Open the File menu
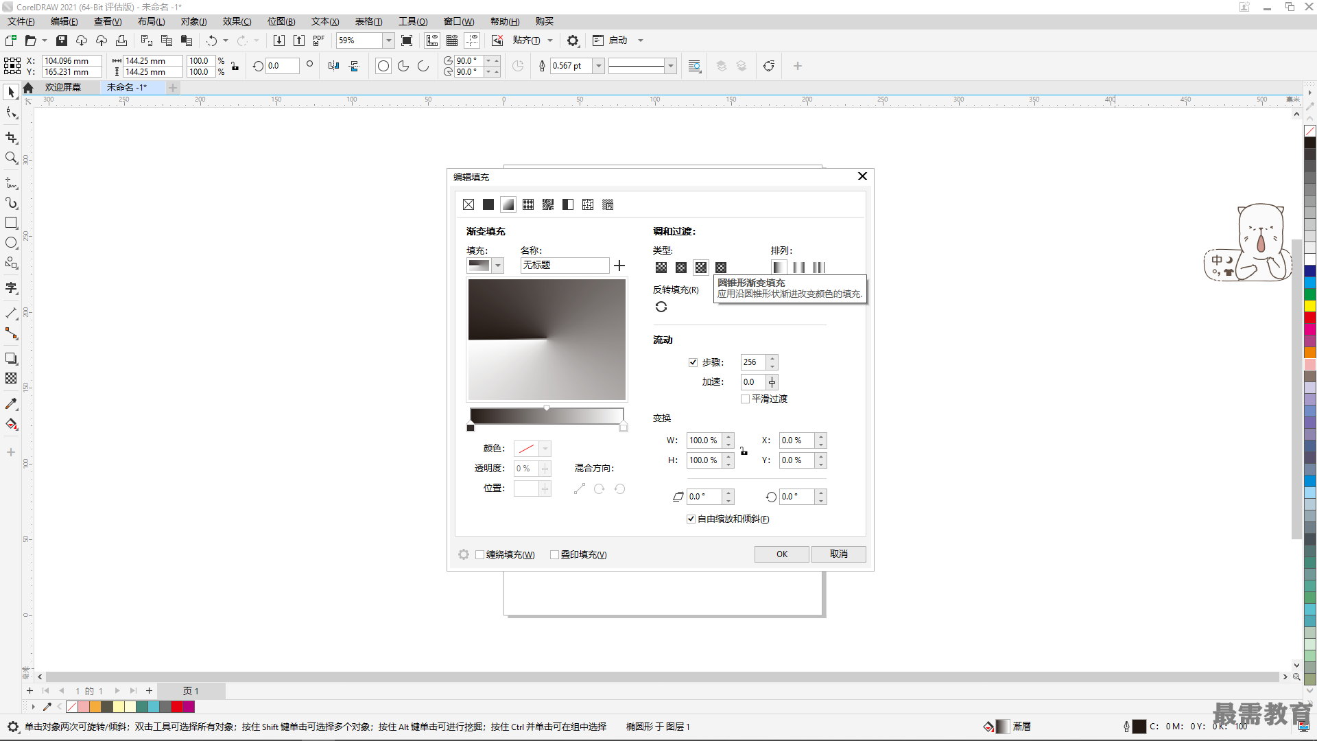The height and width of the screenshot is (741, 1317). coord(21,21)
